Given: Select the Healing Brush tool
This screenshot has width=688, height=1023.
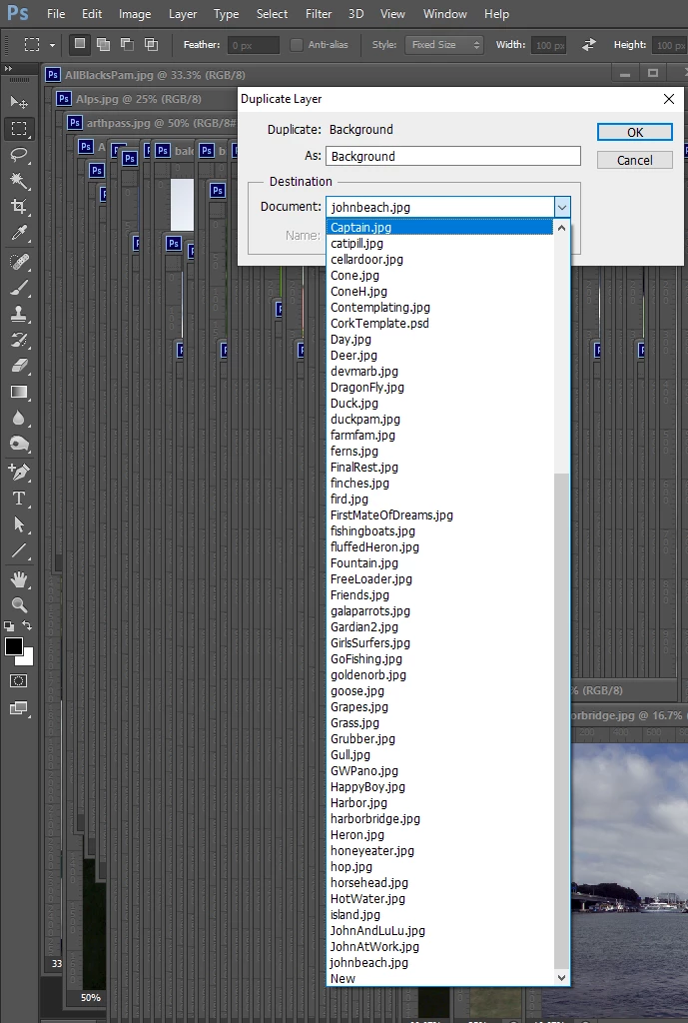Looking at the screenshot, I should coord(19,262).
